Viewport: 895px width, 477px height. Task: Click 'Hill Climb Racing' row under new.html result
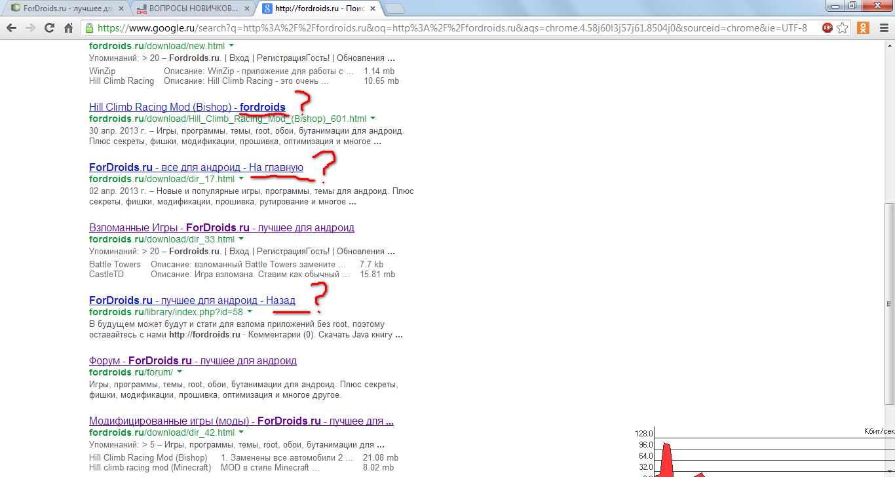tap(121, 81)
